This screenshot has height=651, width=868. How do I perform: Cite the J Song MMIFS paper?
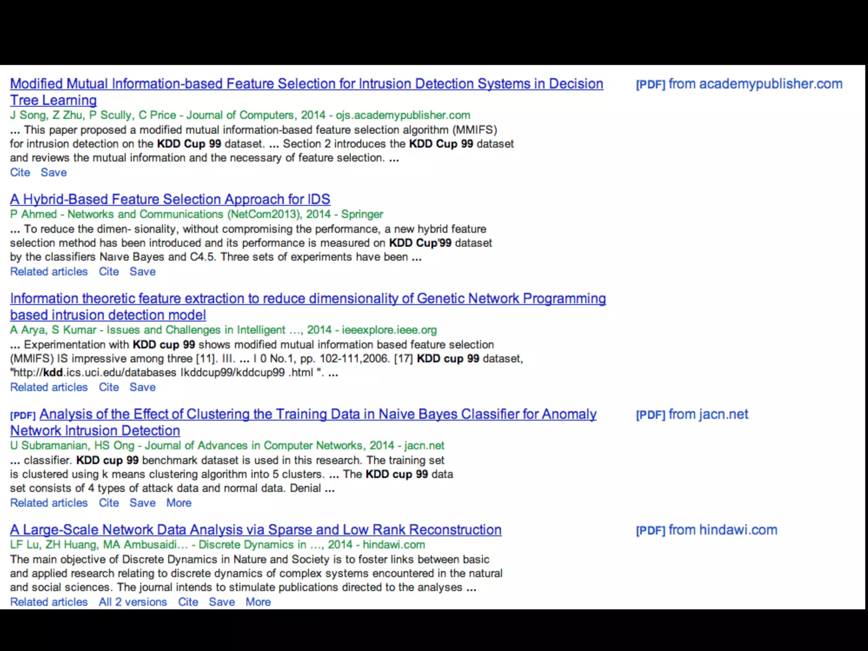click(x=20, y=172)
